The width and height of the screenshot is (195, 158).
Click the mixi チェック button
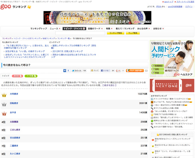pyautogui.click(x=95, y=71)
